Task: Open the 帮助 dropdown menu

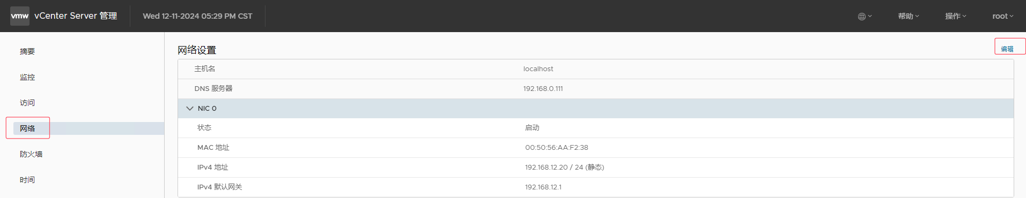Action: [x=909, y=16]
